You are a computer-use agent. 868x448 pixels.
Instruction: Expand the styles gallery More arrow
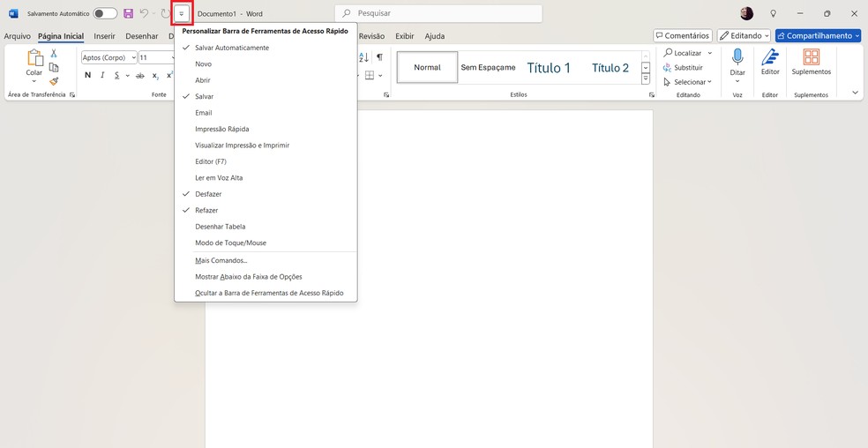pyautogui.click(x=646, y=79)
